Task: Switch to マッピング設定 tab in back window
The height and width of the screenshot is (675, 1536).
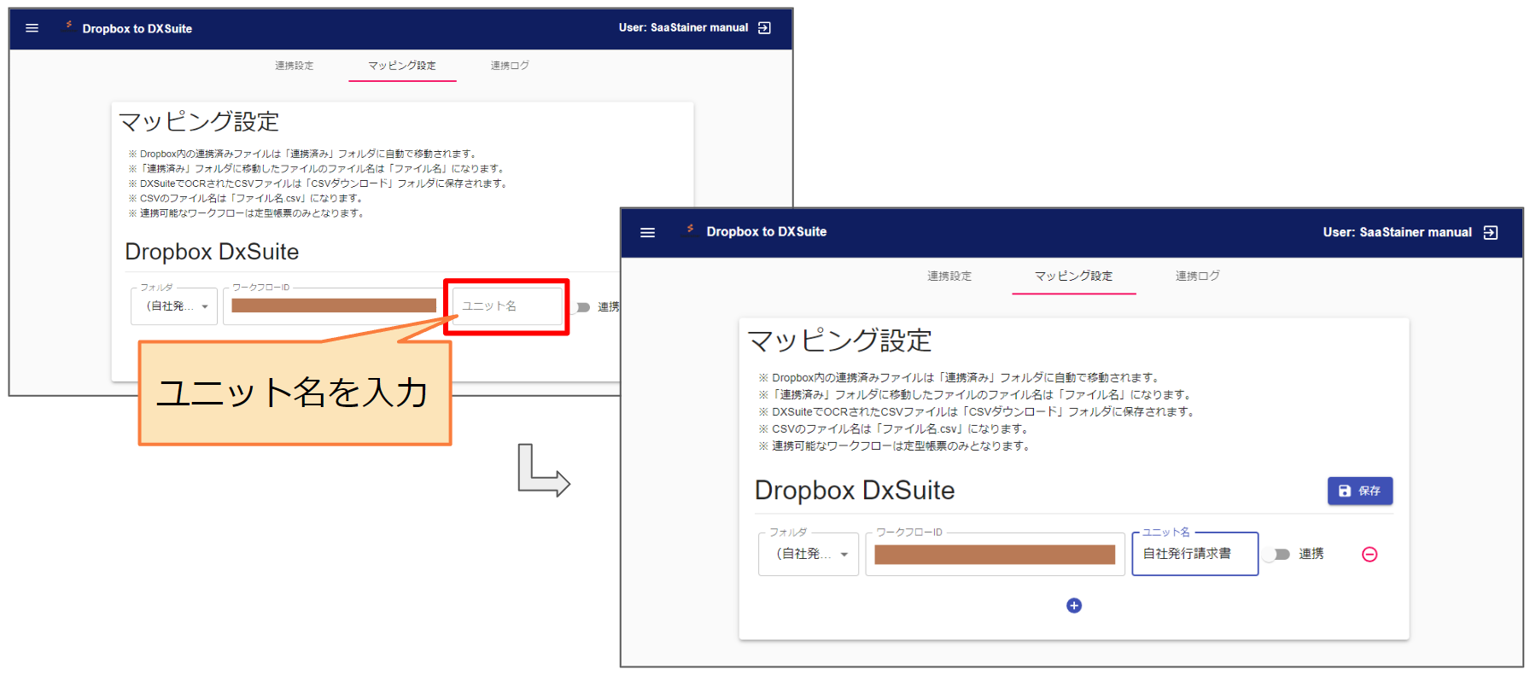Action: [x=402, y=66]
